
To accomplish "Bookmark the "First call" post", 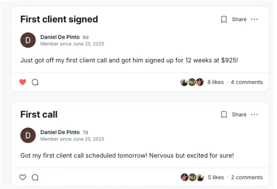I will coord(224,114).
